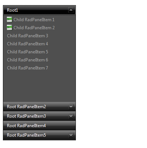Click the Root RadPanelItem4 header
The width and height of the screenshot is (147, 148).
(x=39, y=126)
